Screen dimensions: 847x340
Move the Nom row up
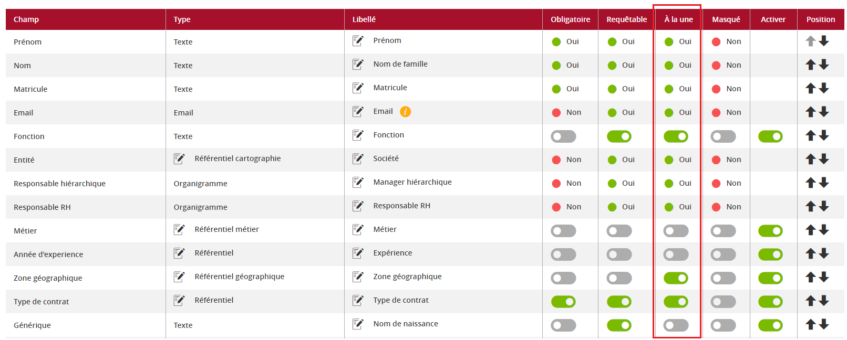pos(811,65)
